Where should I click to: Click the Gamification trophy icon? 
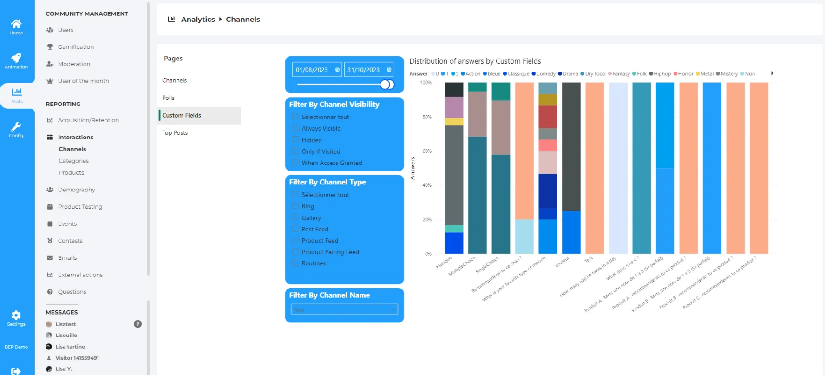coord(50,47)
